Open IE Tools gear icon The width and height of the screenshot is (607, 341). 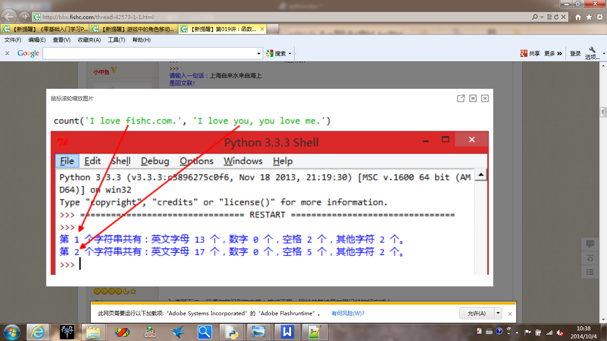[x=599, y=17]
